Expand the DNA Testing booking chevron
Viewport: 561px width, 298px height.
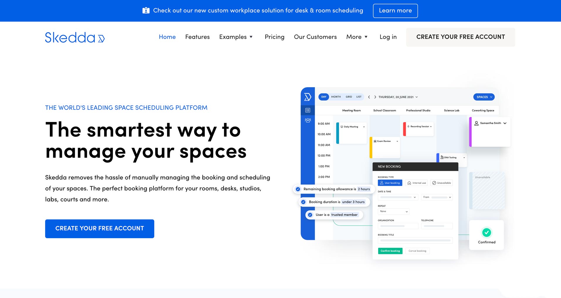click(x=464, y=158)
